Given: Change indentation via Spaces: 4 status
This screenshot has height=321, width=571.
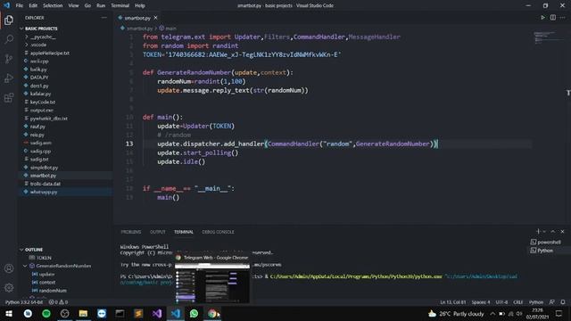Looking at the screenshot, I should click(481, 302).
